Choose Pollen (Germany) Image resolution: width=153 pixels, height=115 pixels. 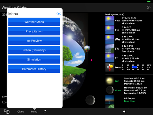(34, 50)
